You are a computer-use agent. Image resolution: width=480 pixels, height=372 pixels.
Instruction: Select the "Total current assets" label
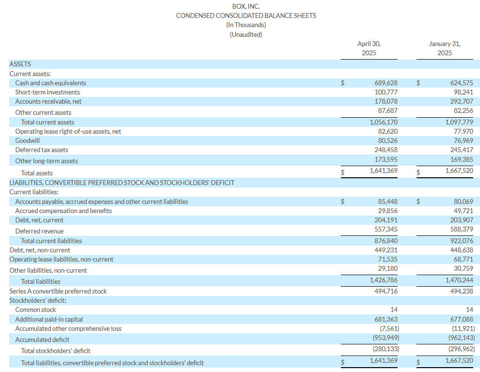[48, 122]
